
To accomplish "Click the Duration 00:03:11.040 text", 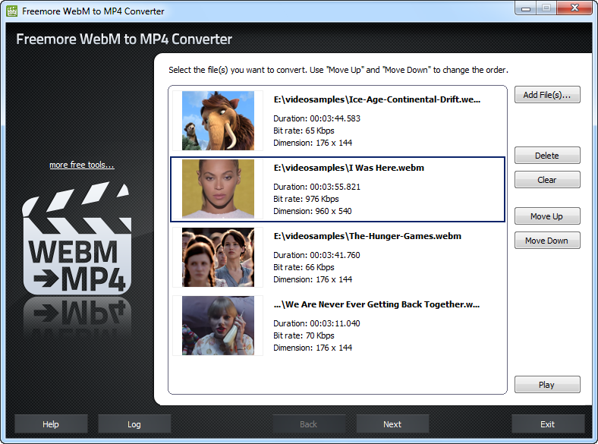I will click(316, 323).
